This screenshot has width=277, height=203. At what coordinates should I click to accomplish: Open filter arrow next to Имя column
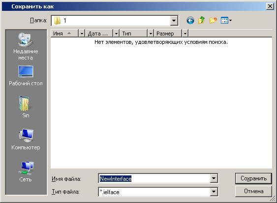[x=82, y=34]
